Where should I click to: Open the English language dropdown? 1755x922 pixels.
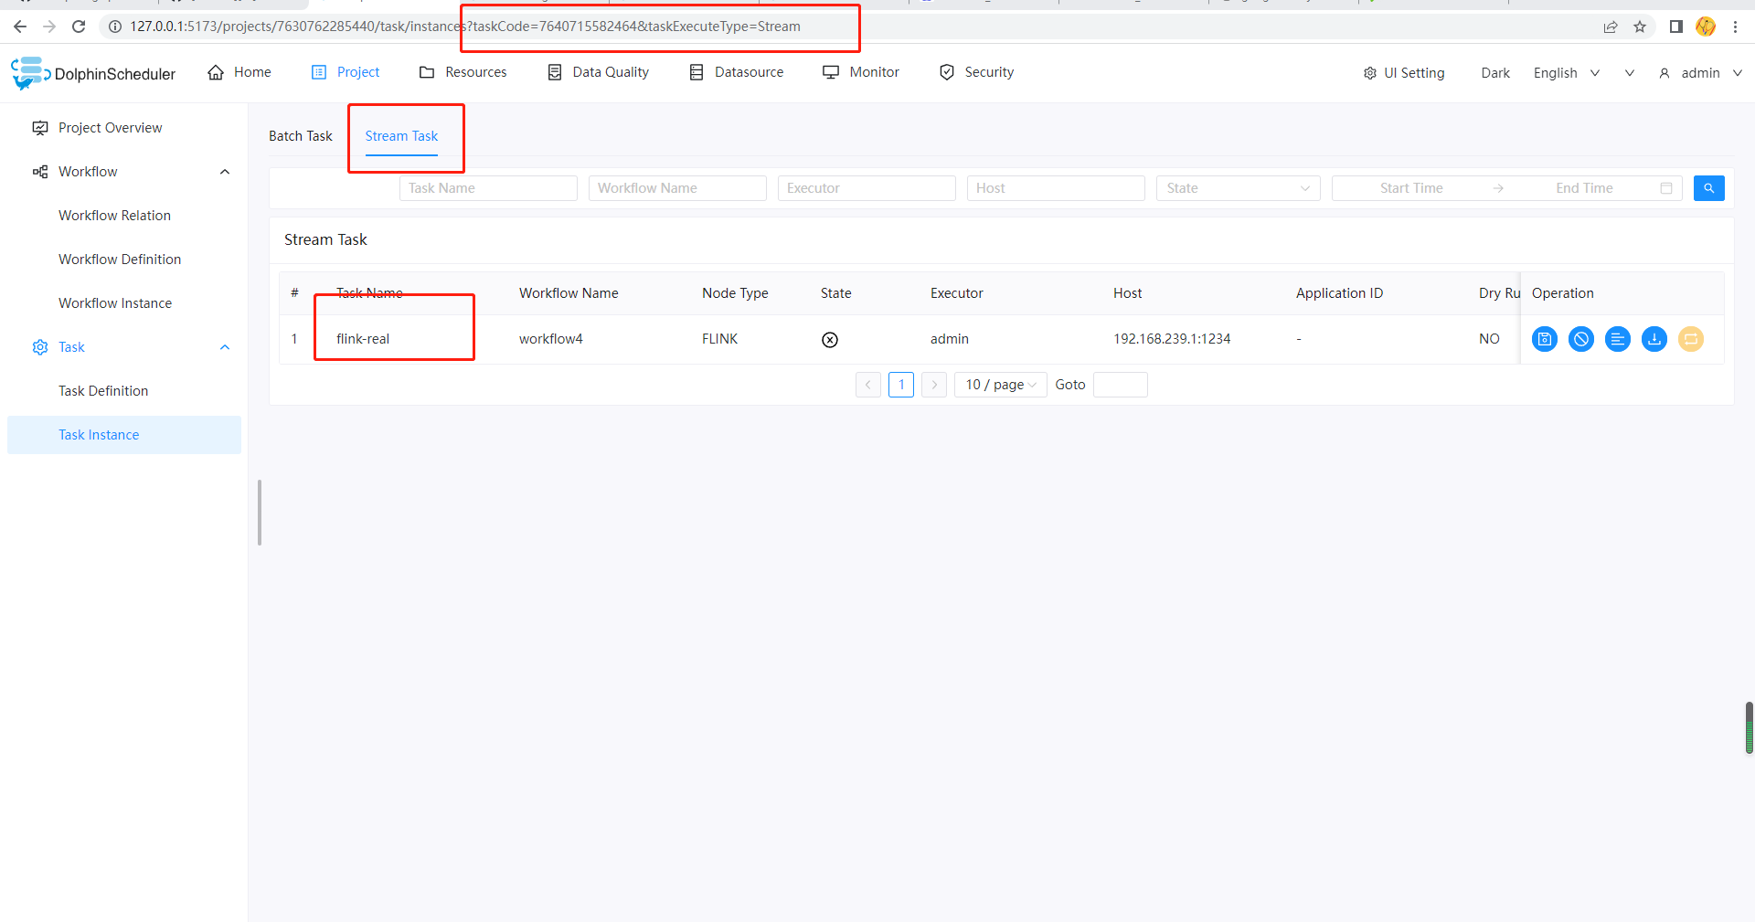(x=1567, y=73)
